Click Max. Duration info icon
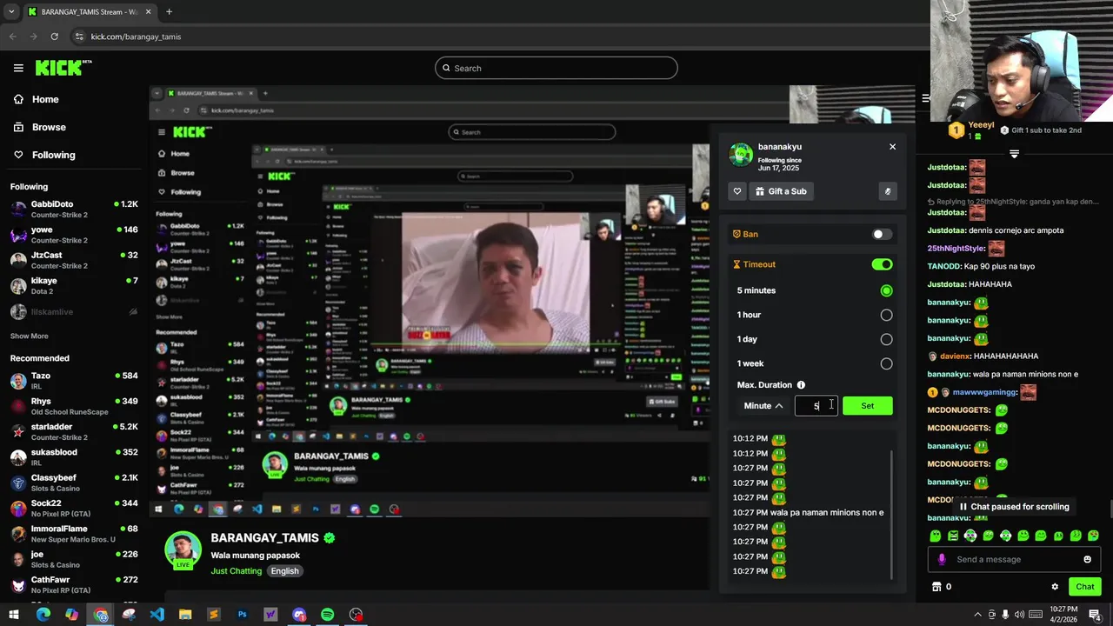1113x626 pixels. click(x=801, y=385)
